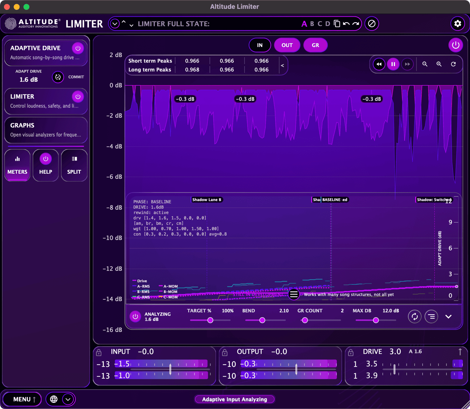Click the Drive slider handle
The width and height of the screenshot is (470, 409).
tap(395, 369)
